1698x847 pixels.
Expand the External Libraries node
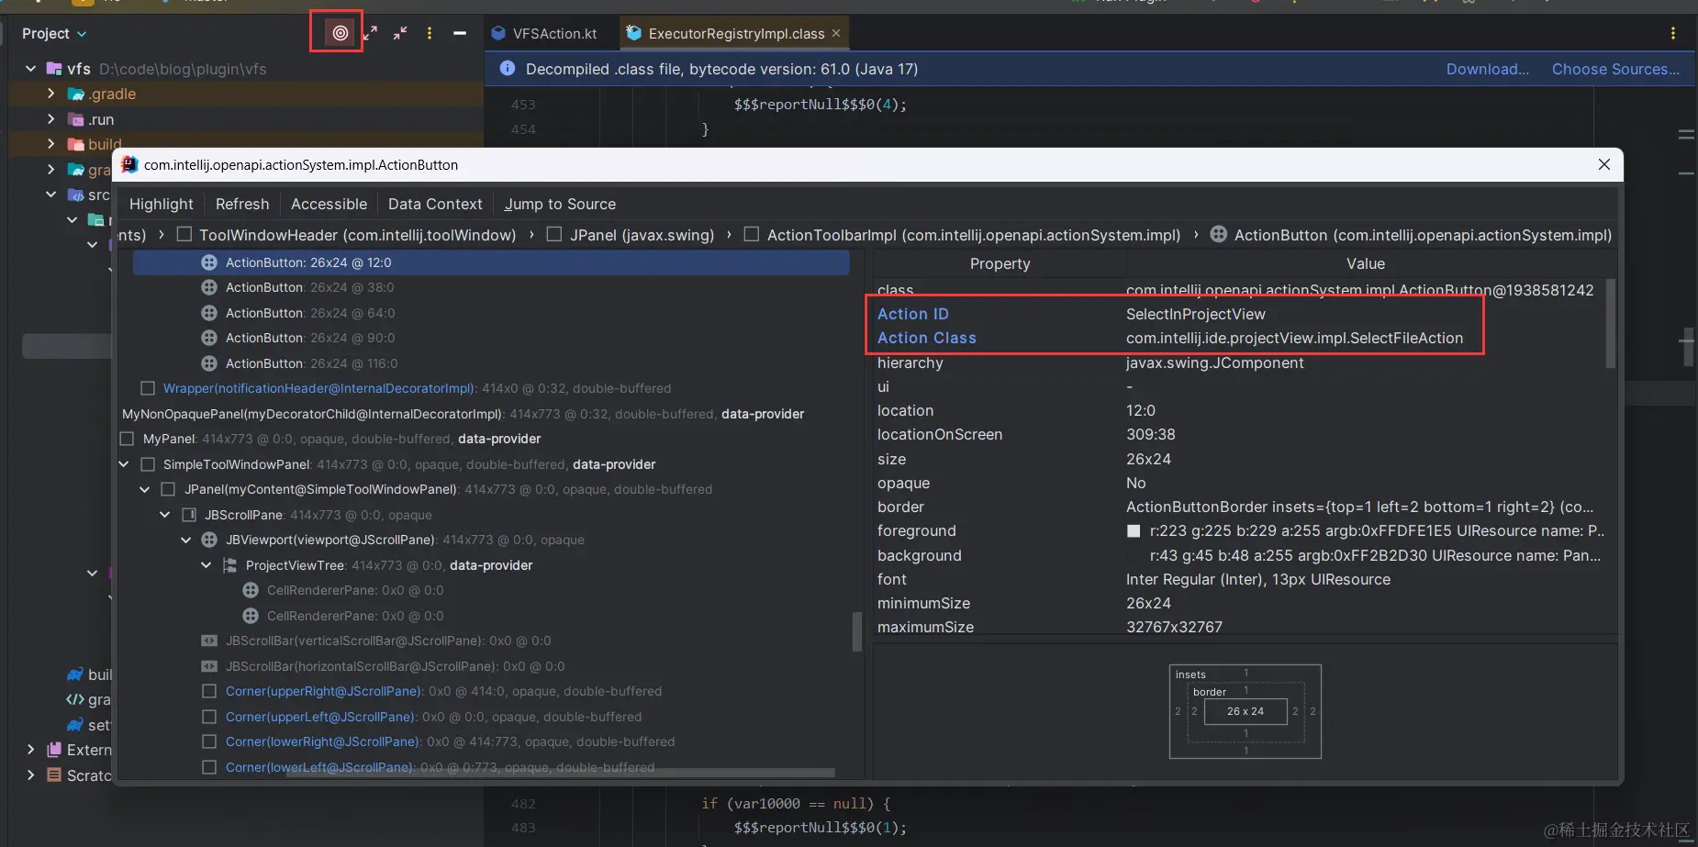(31, 750)
